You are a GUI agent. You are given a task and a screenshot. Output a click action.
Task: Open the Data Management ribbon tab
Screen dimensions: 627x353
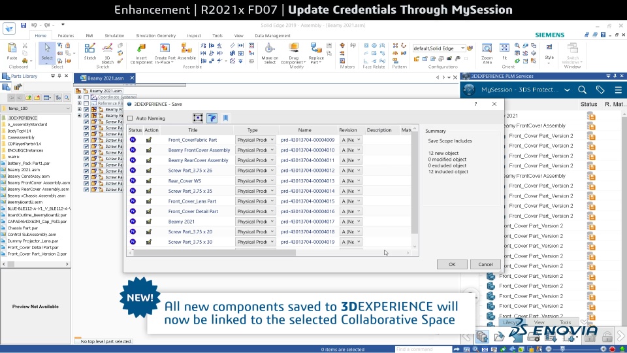[x=273, y=35]
